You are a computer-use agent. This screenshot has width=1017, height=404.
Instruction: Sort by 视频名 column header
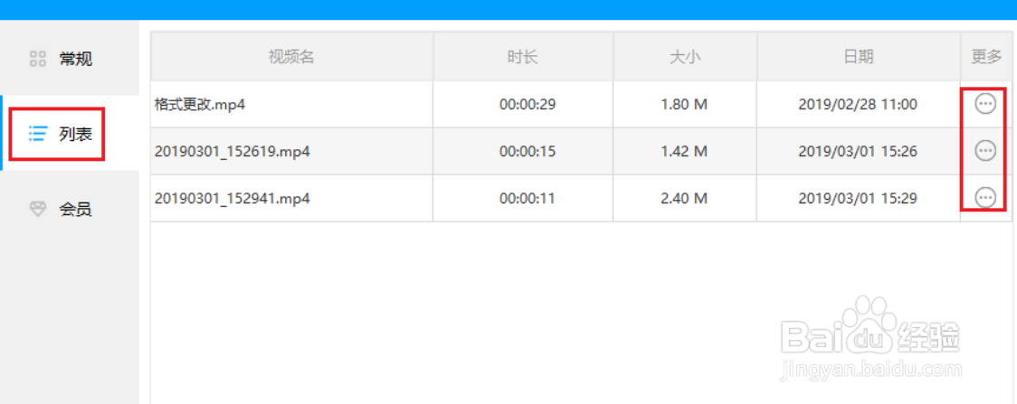[x=291, y=57]
